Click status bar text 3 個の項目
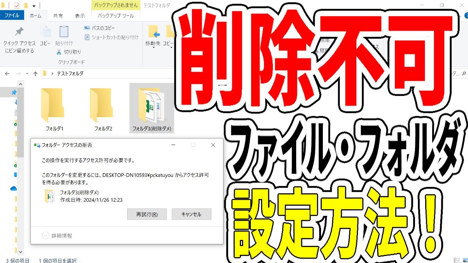This screenshot has width=468, height=263. (18, 260)
